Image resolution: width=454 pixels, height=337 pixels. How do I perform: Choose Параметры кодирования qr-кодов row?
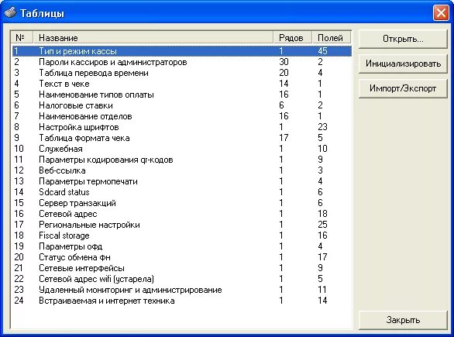[182, 160]
